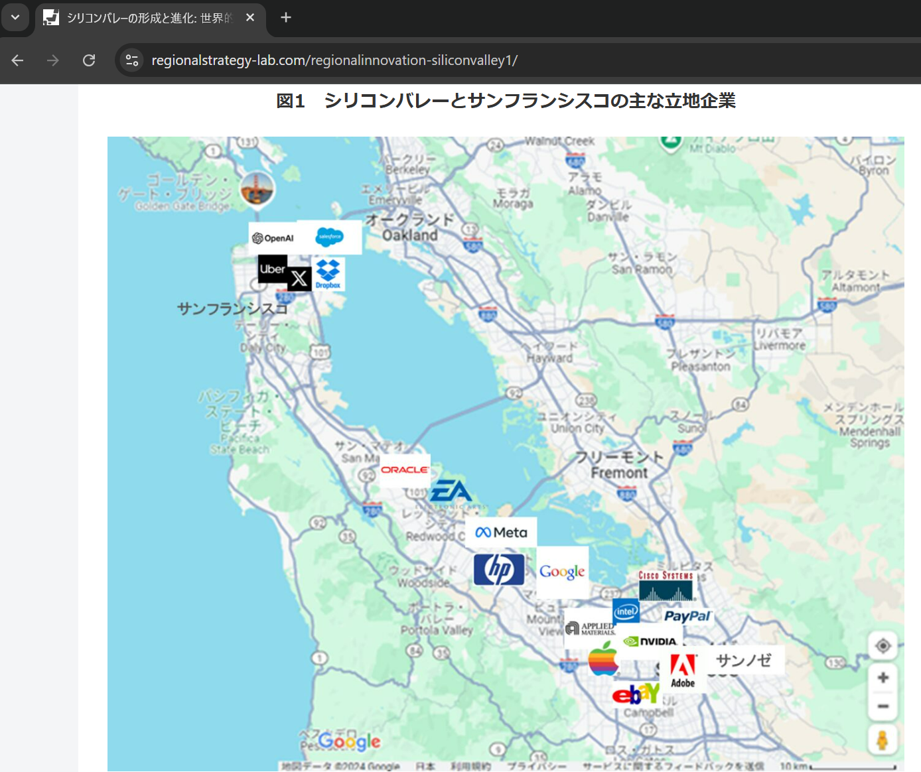Click the NVIDIA logo on the map
Image resolution: width=921 pixels, height=772 pixels.
[650, 641]
